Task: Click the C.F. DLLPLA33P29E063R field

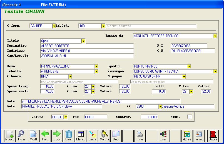Action: pyautogui.click(x=193, y=51)
